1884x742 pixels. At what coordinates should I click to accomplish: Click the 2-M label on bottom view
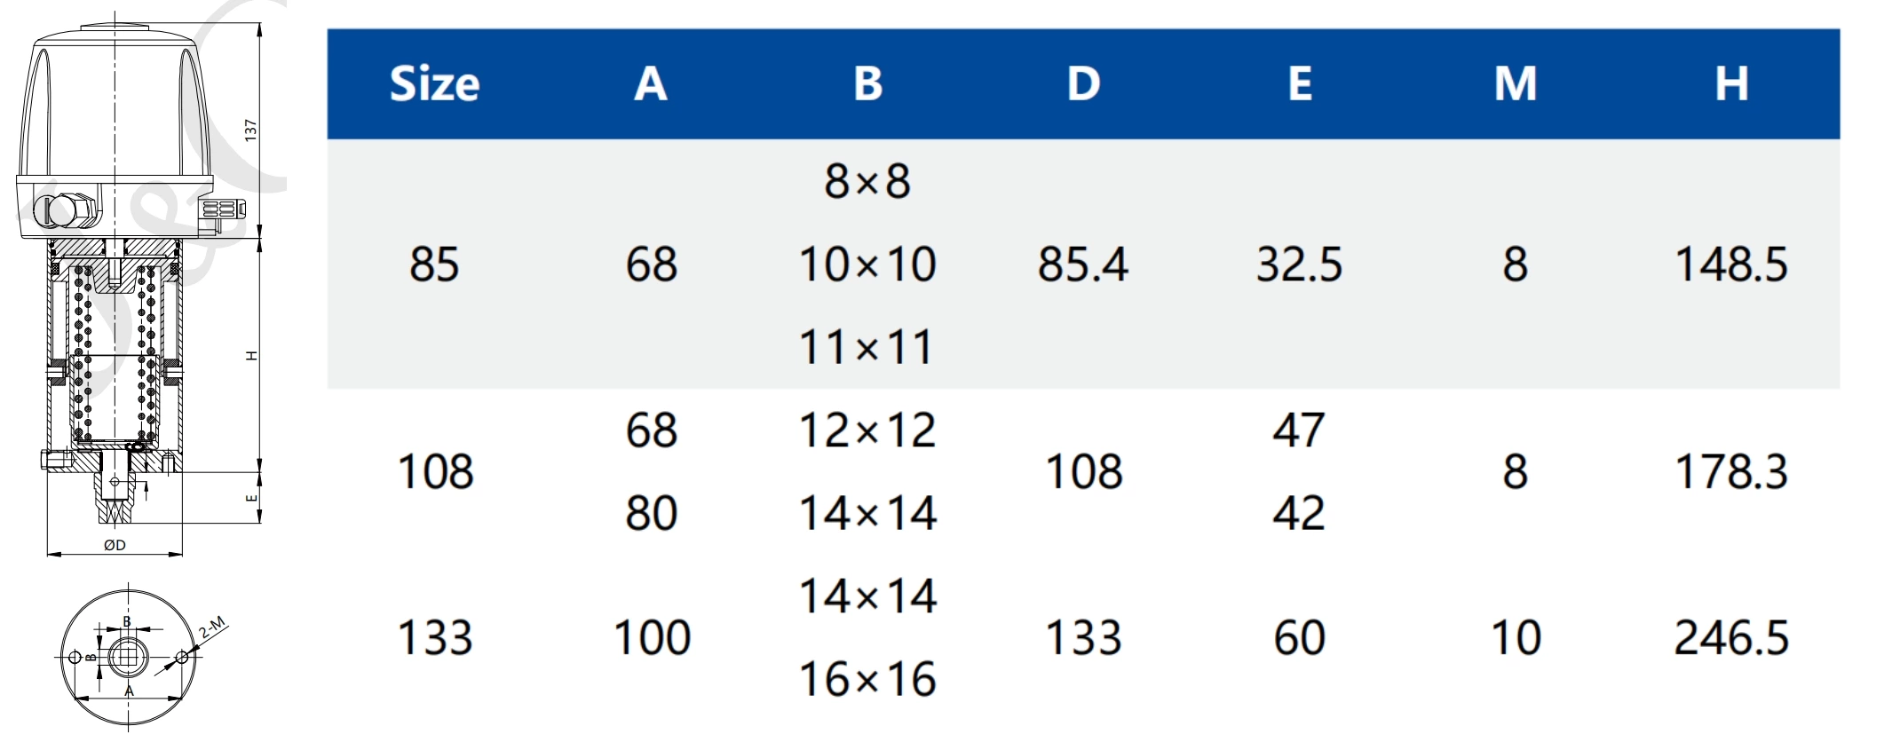[213, 627]
